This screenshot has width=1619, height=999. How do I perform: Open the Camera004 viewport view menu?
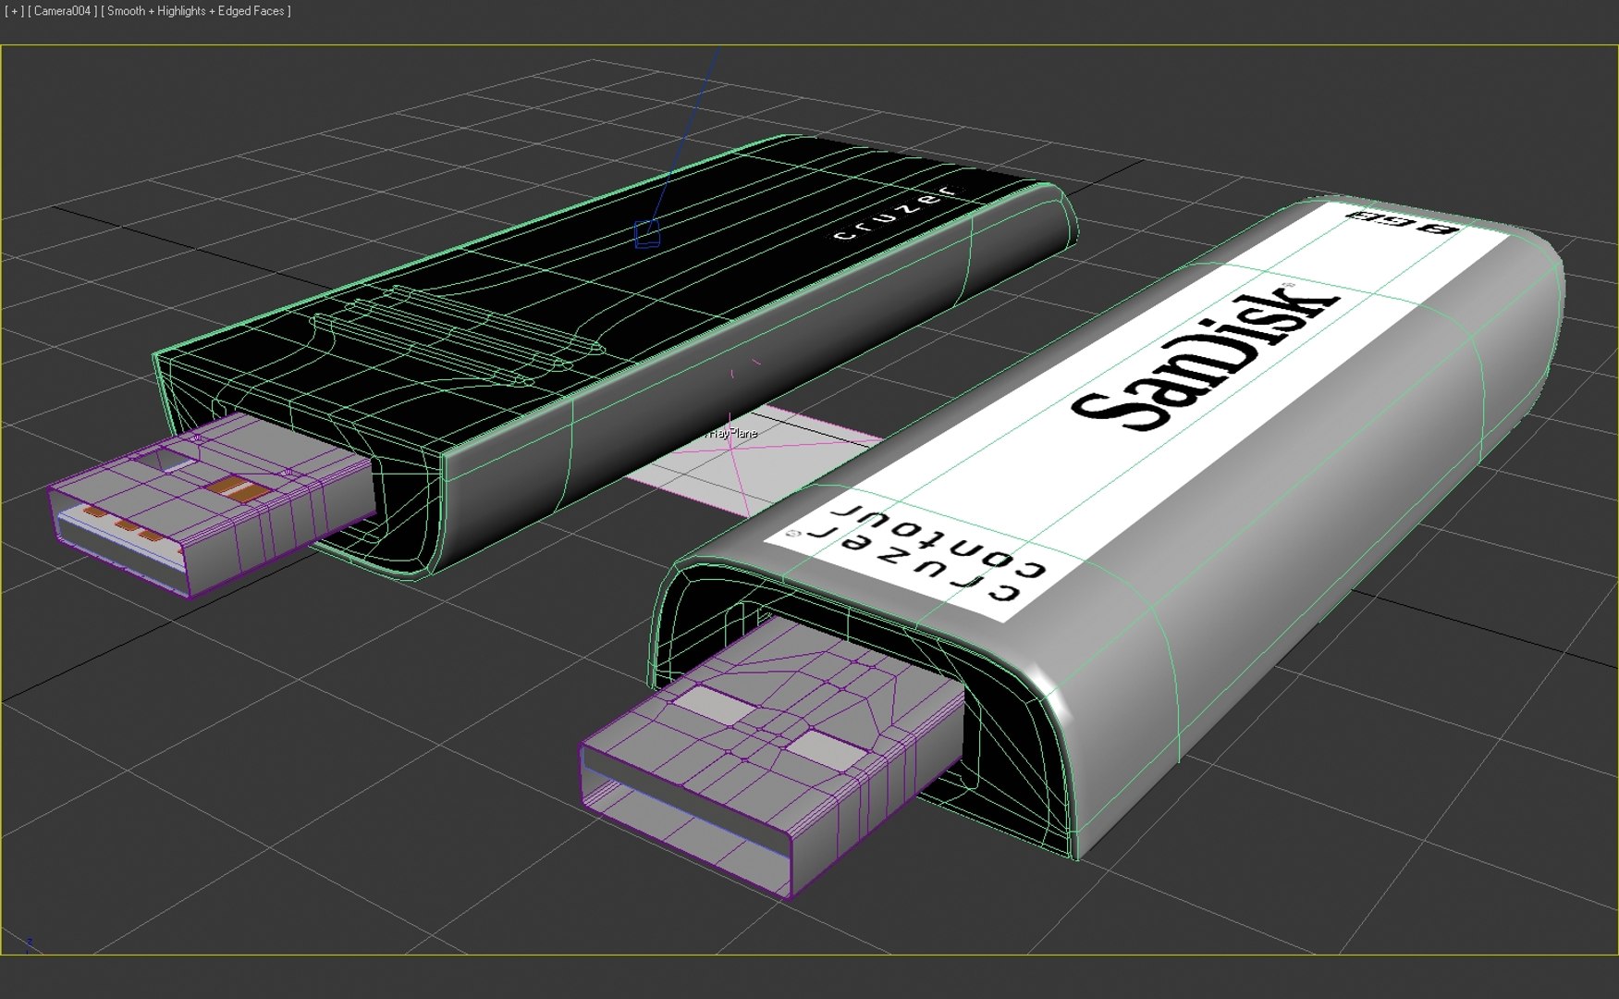pyautogui.click(x=62, y=11)
